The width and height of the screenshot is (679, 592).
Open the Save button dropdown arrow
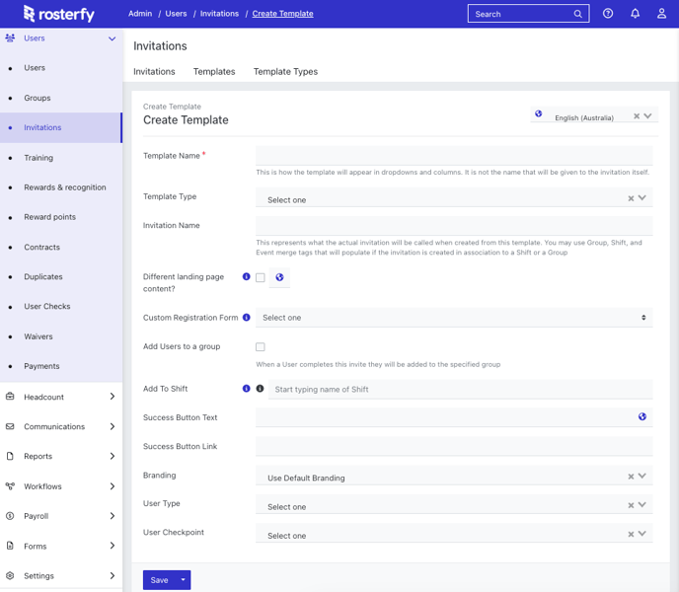[x=184, y=580]
